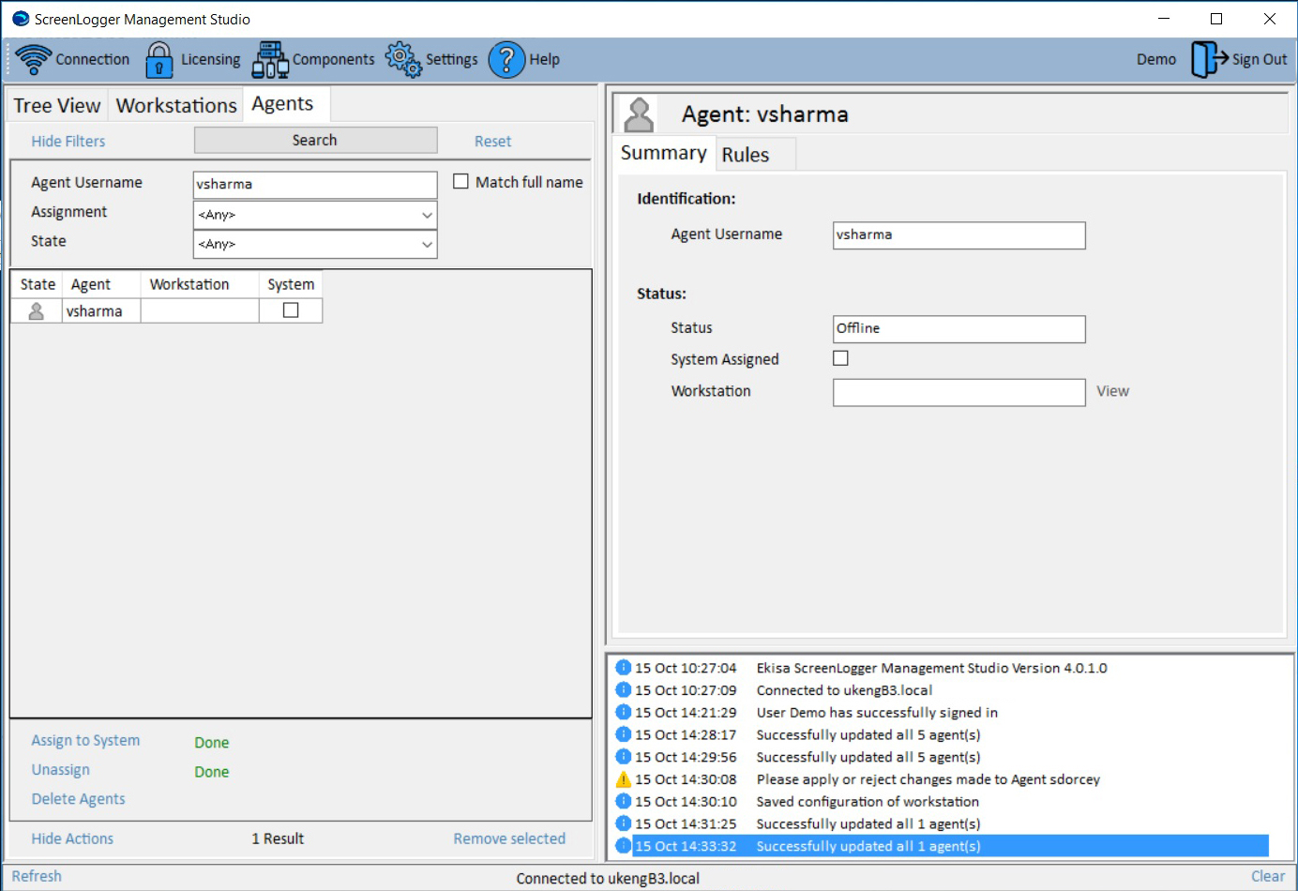Clear the log with Clear link
Viewport: 1298px width, 891px height.
(x=1268, y=876)
